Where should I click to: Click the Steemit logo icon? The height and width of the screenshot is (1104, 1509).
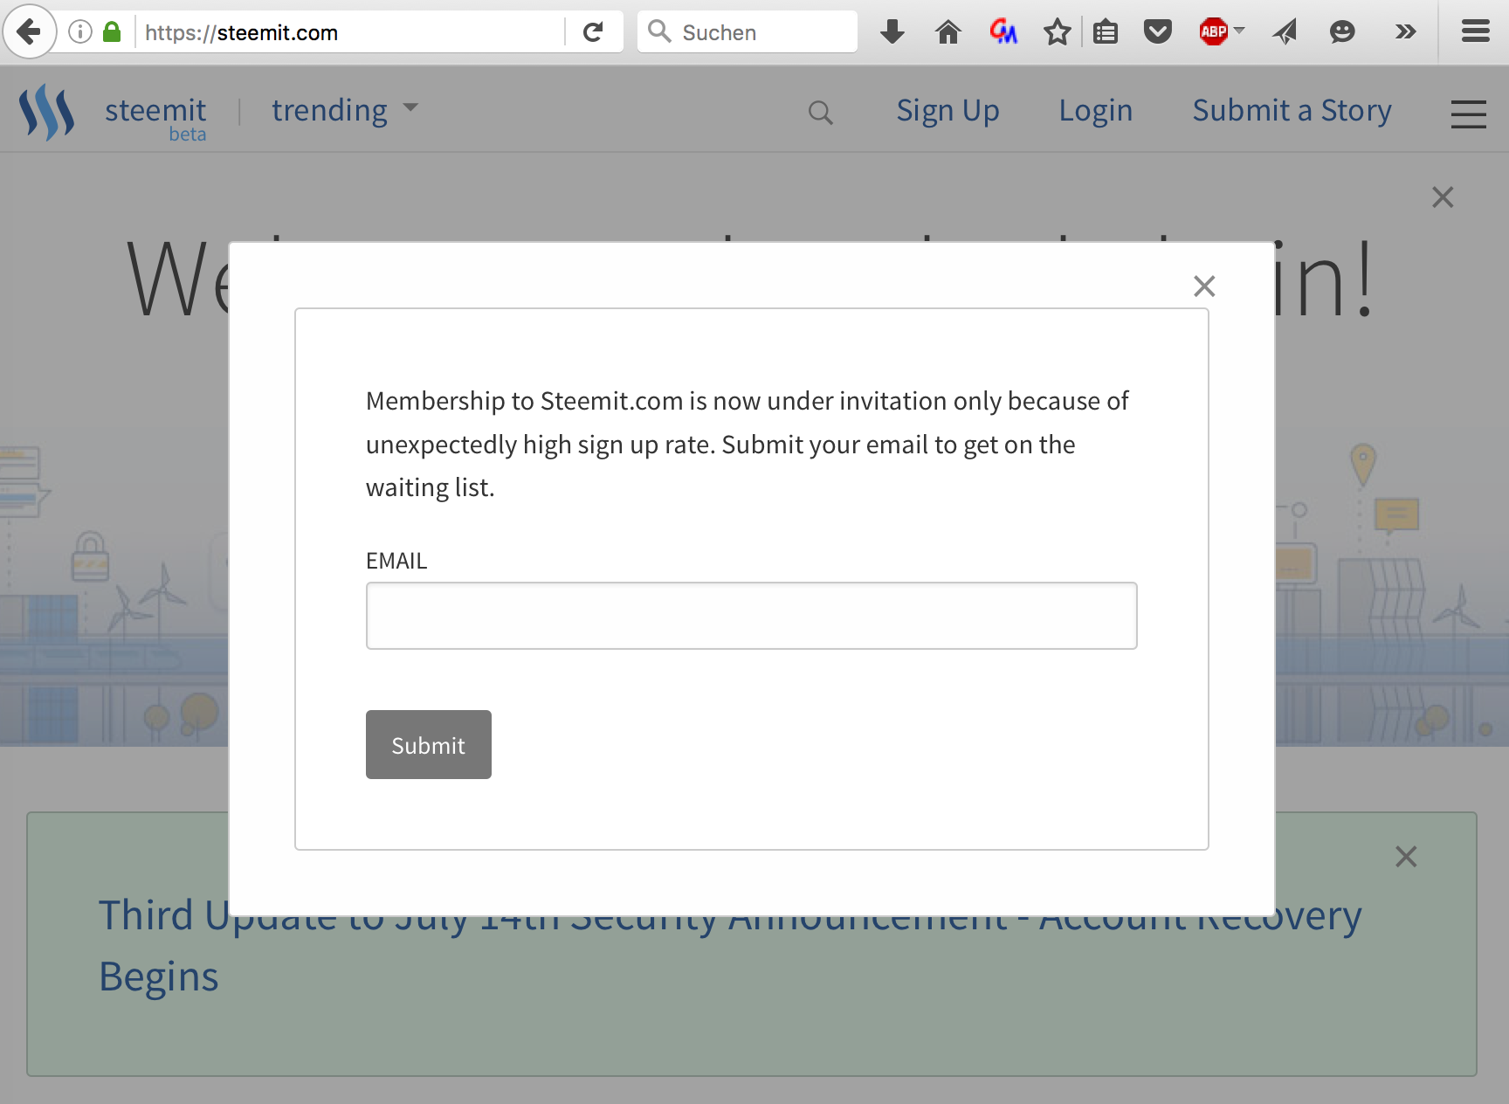pos(47,112)
